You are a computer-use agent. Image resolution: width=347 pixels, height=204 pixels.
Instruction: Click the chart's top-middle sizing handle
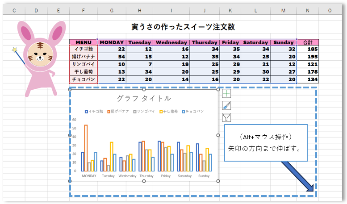point(144,89)
